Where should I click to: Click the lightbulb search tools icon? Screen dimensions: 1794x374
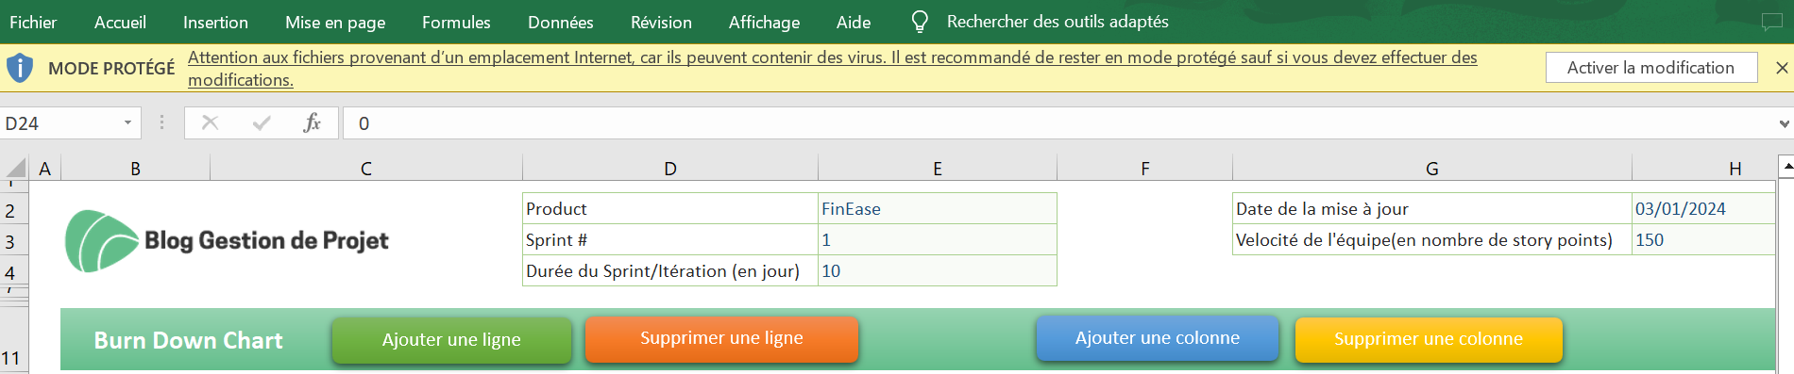coord(919,22)
